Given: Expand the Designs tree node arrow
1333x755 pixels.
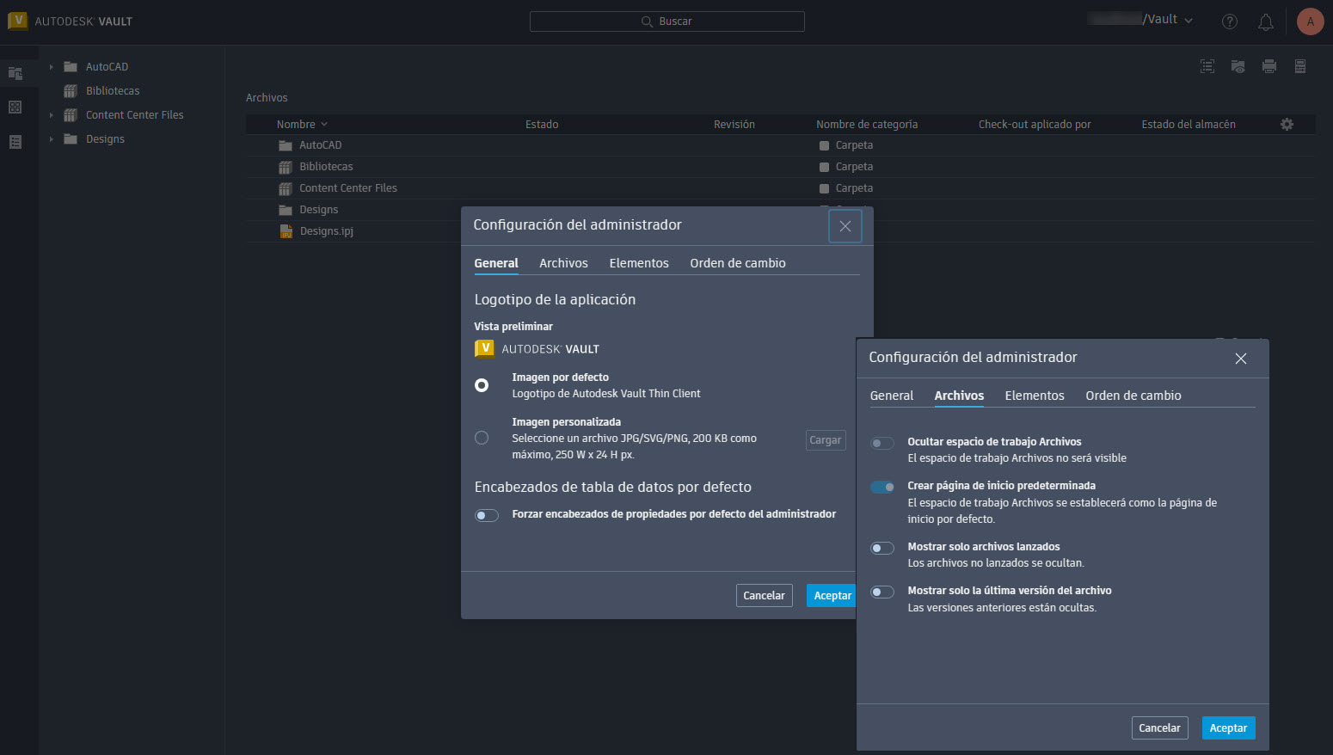Looking at the screenshot, I should (51, 139).
